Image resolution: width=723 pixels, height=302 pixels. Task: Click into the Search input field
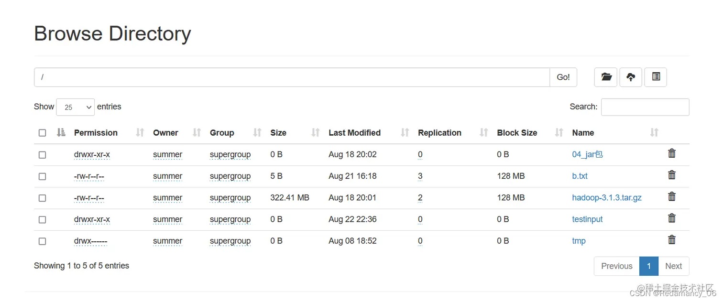coord(645,107)
